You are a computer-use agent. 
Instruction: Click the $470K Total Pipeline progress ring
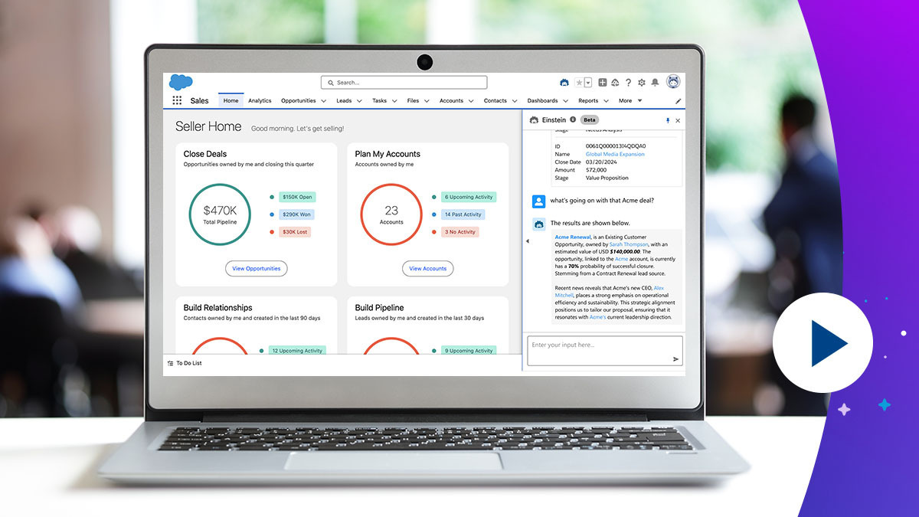[220, 215]
